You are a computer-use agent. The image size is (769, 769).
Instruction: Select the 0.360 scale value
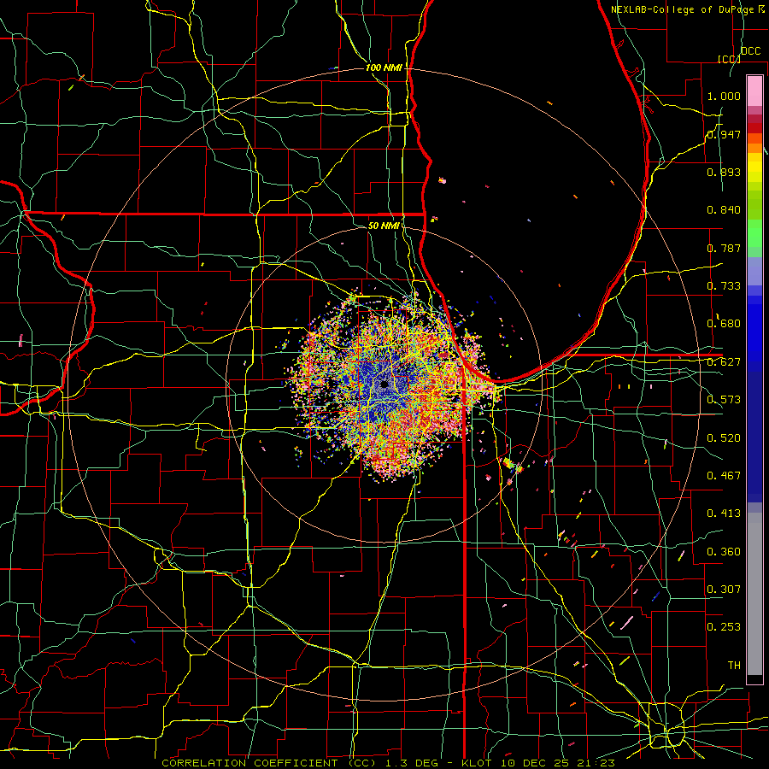[x=724, y=552]
